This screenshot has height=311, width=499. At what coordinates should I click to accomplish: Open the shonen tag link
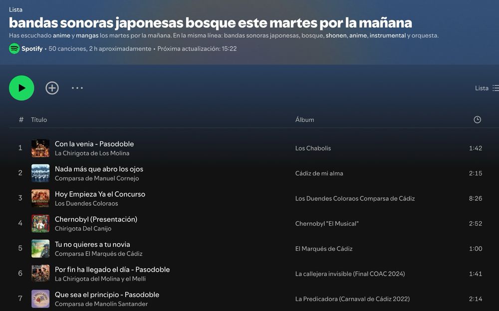pyautogui.click(x=336, y=35)
